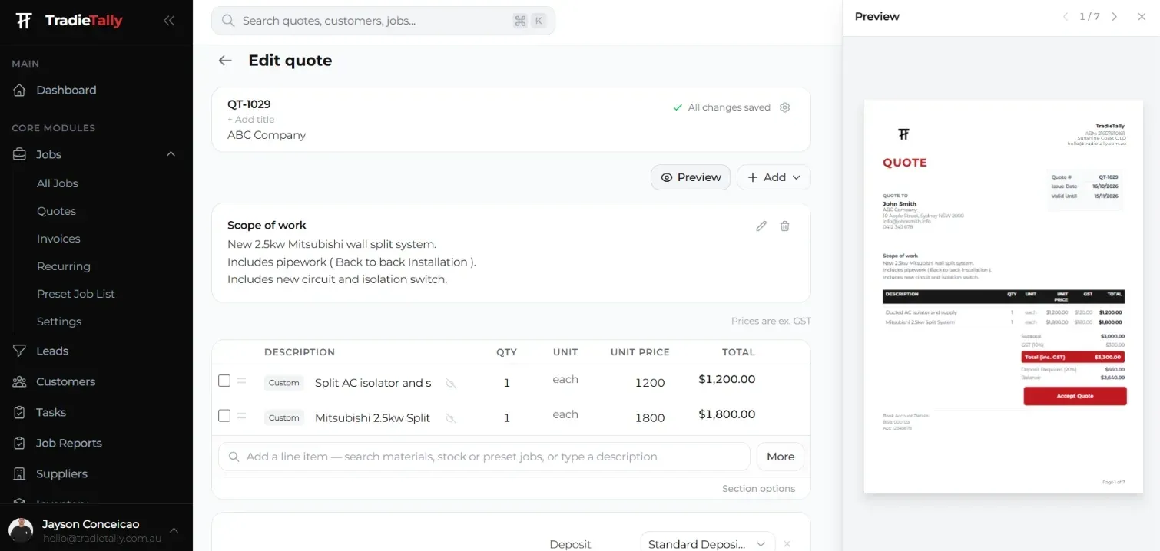Navigate to Invoices
This screenshot has width=1160, height=551.
tap(58, 239)
